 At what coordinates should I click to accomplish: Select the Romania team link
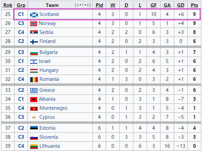[x=49, y=79]
